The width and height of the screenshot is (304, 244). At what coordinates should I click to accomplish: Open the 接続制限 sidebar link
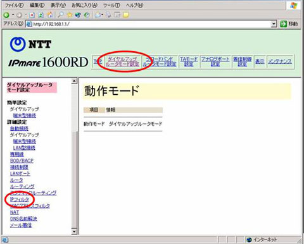pyautogui.click(x=19, y=167)
